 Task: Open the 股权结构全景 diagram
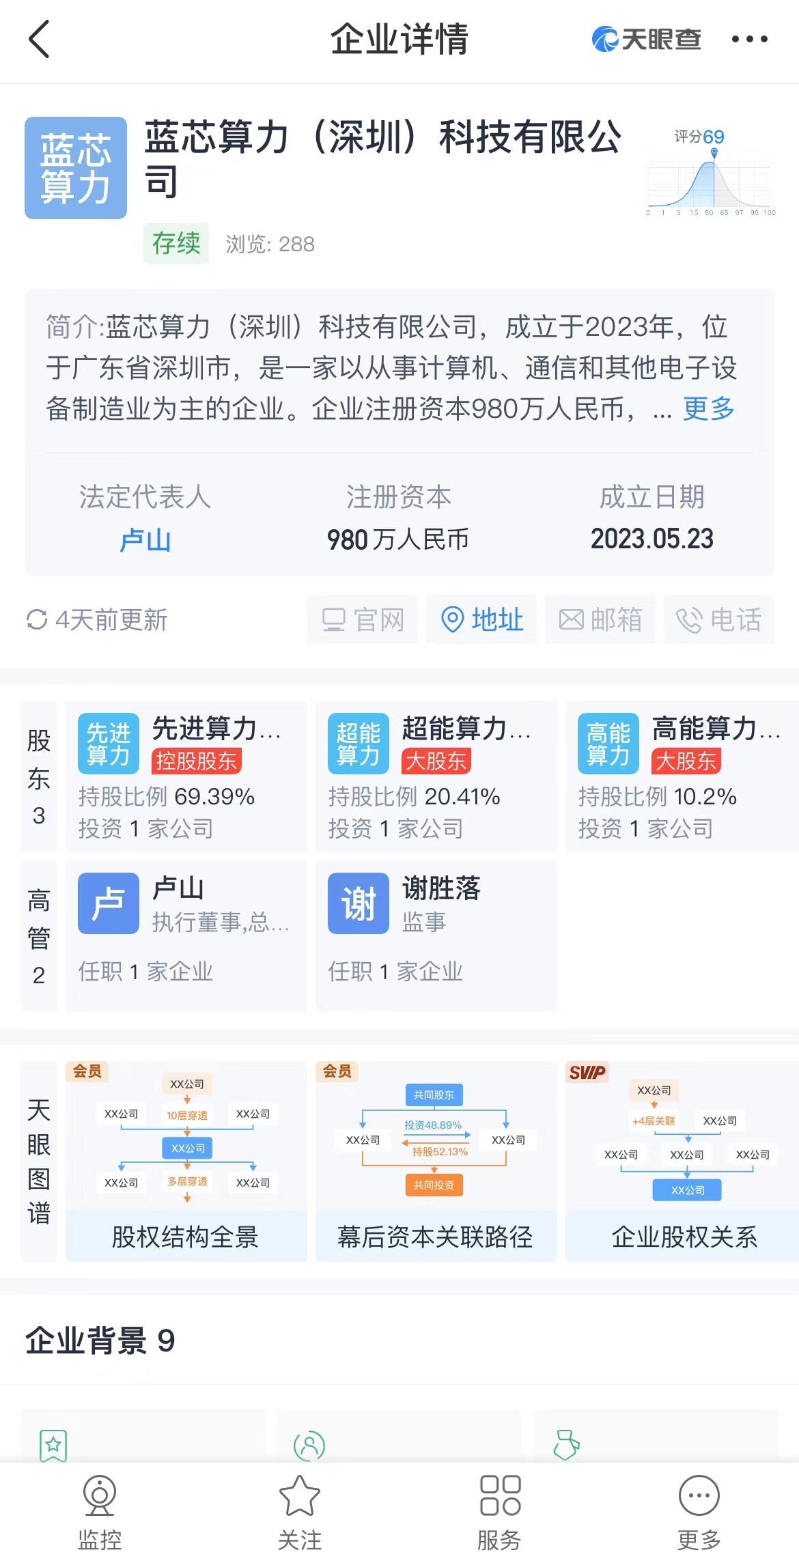click(186, 1161)
